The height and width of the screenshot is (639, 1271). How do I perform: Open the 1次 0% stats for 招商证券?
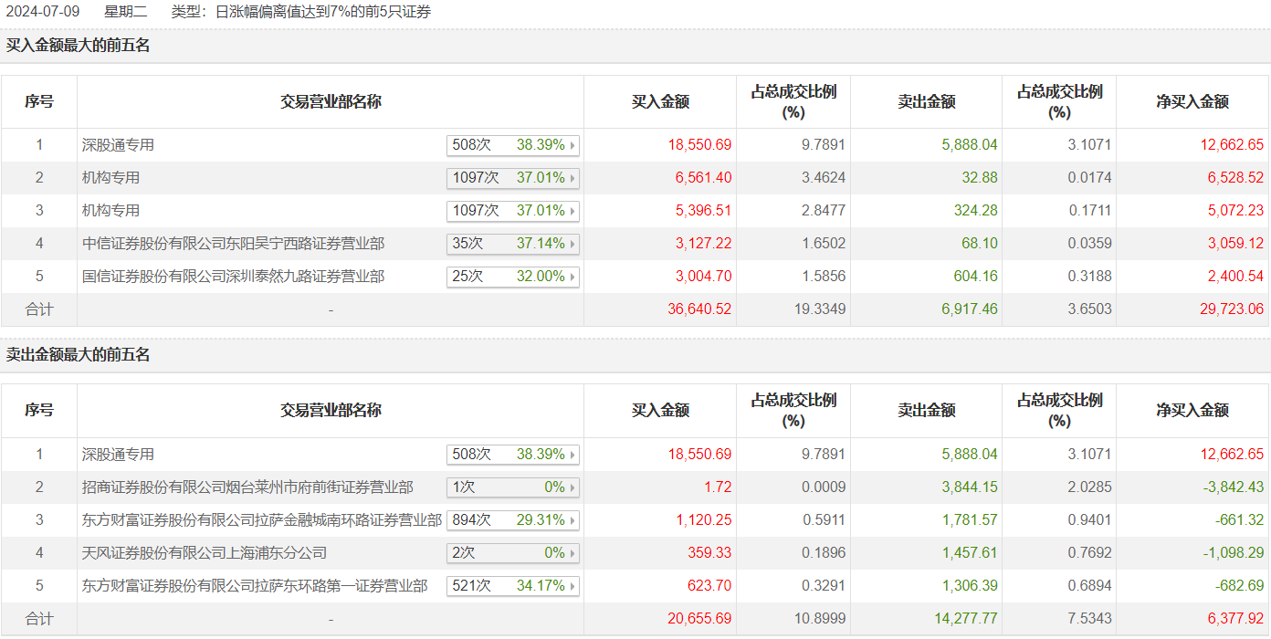(x=513, y=487)
